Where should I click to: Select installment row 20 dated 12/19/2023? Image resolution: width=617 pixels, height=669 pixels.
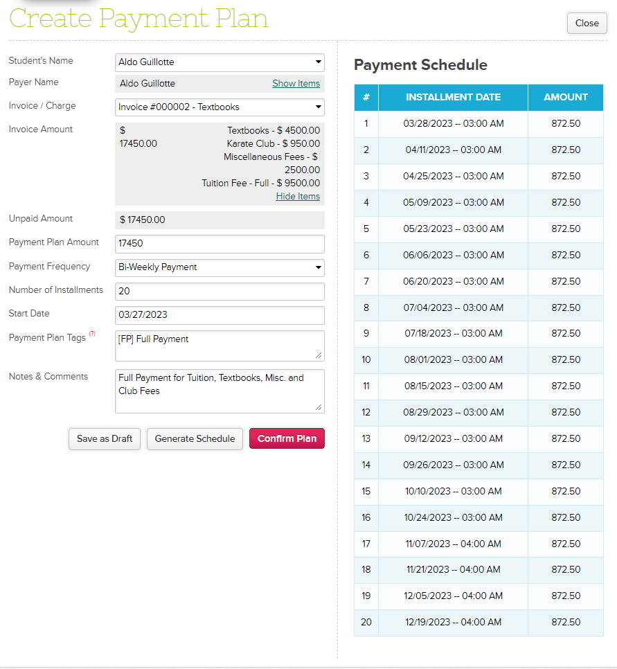coord(453,623)
